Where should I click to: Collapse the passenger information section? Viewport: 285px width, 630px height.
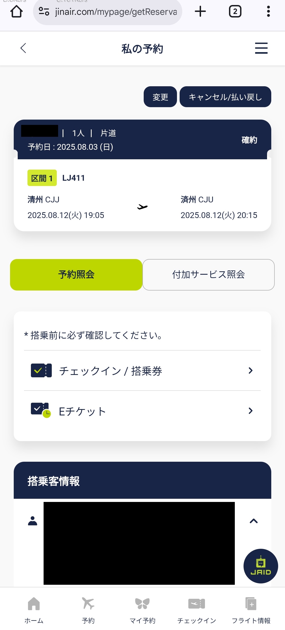tap(254, 521)
